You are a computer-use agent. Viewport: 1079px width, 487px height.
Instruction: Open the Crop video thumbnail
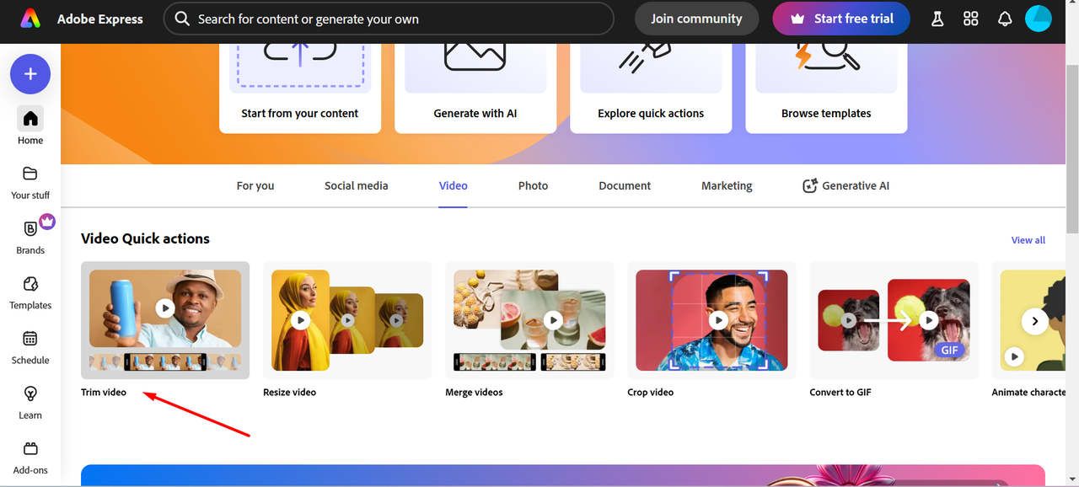[x=711, y=320]
